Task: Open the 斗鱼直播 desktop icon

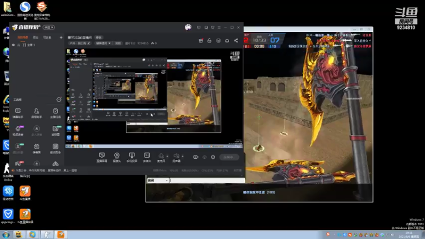Action: [x=25, y=193]
